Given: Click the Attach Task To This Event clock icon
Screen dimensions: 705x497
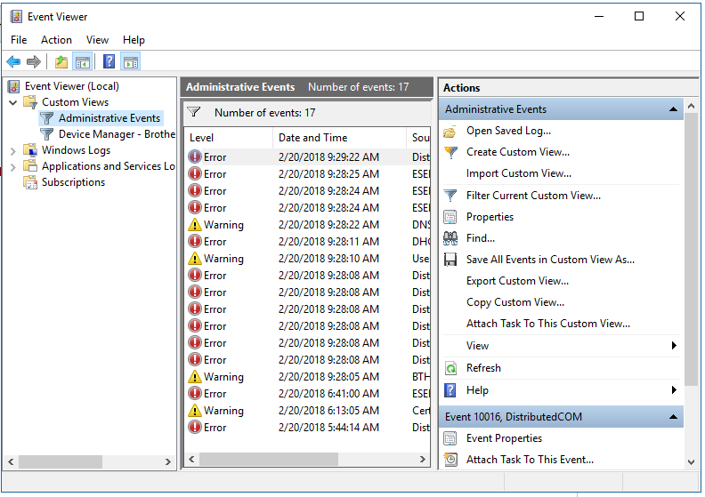Looking at the screenshot, I should [x=450, y=460].
